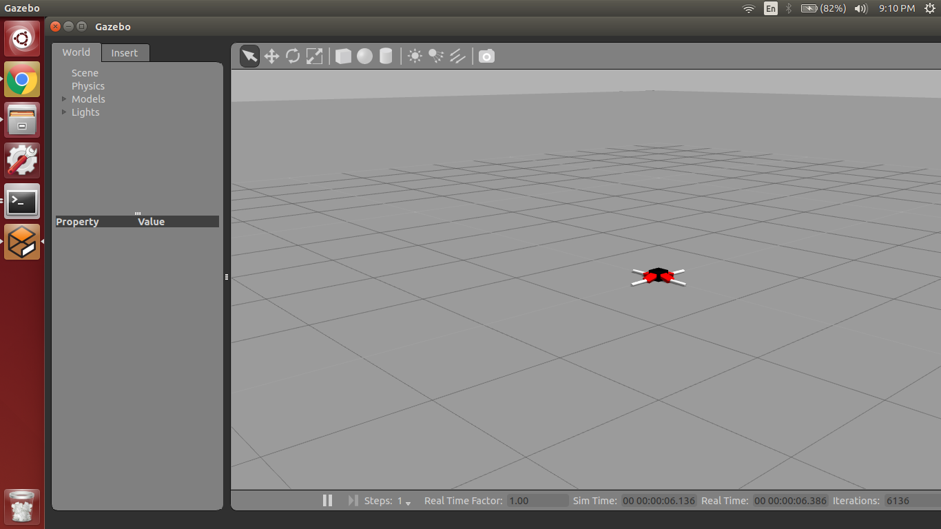Add a directional light
This screenshot has height=529, width=941.
(x=457, y=56)
